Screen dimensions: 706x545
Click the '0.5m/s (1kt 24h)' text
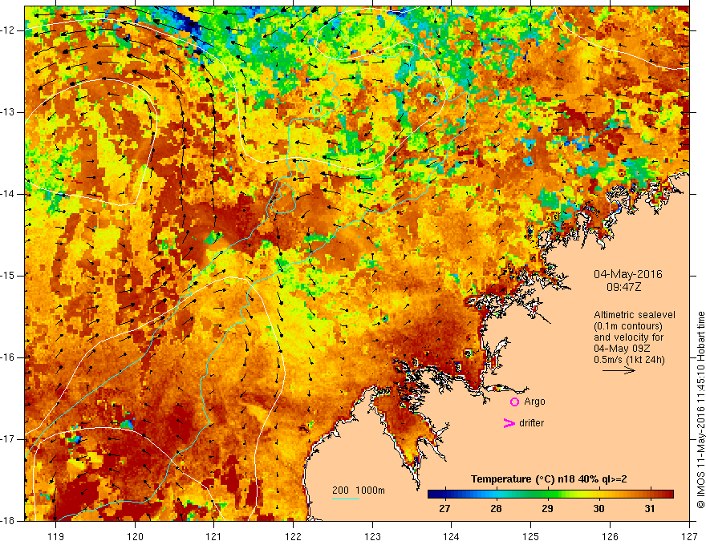(629, 360)
